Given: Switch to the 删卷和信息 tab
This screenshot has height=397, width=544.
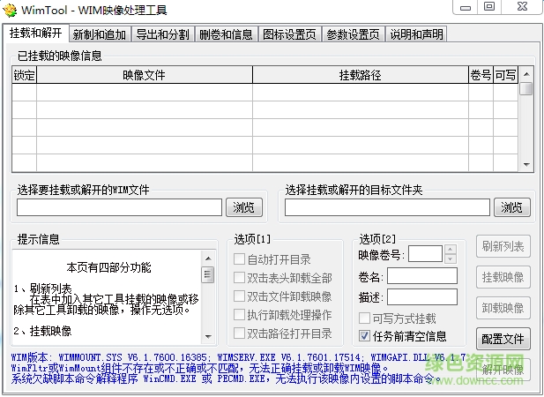Looking at the screenshot, I should pyautogui.click(x=227, y=34).
